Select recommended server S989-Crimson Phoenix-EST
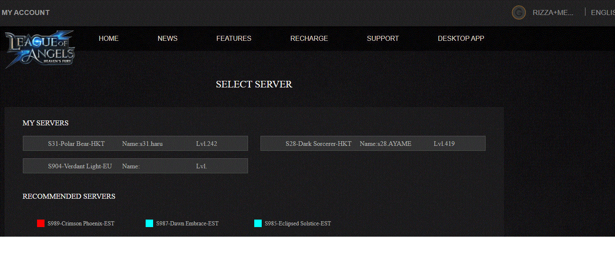 [81, 223]
